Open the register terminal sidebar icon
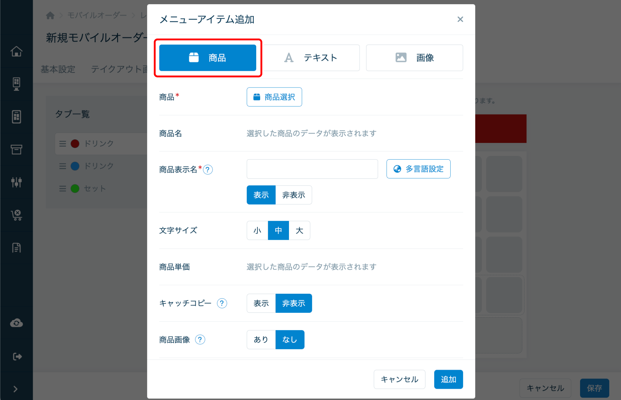Viewport: 621px width, 400px height. (16, 84)
